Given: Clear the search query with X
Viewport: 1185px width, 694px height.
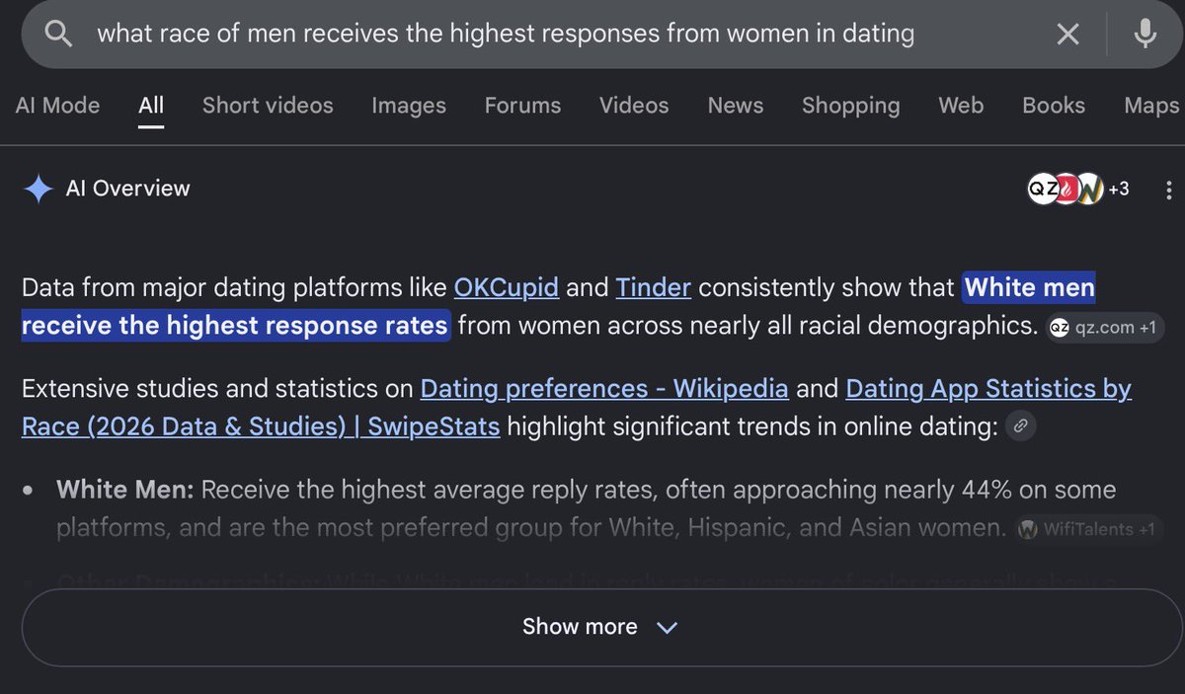Looking at the screenshot, I should [x=1067, y=35].
